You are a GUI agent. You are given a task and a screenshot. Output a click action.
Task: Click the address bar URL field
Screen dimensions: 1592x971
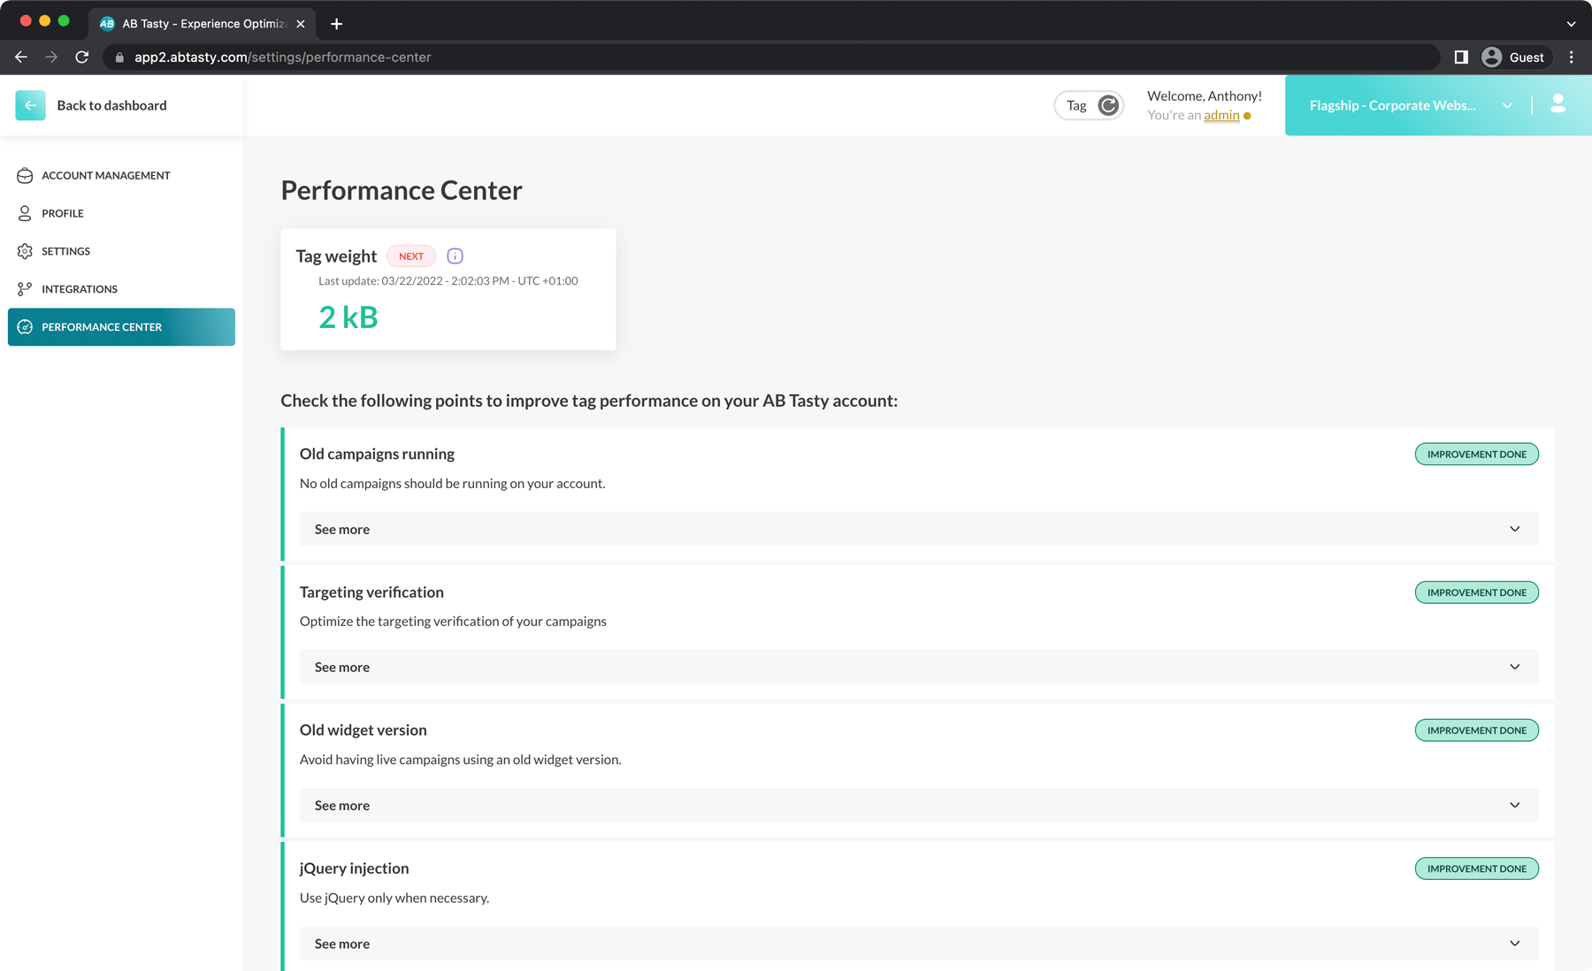769,57
